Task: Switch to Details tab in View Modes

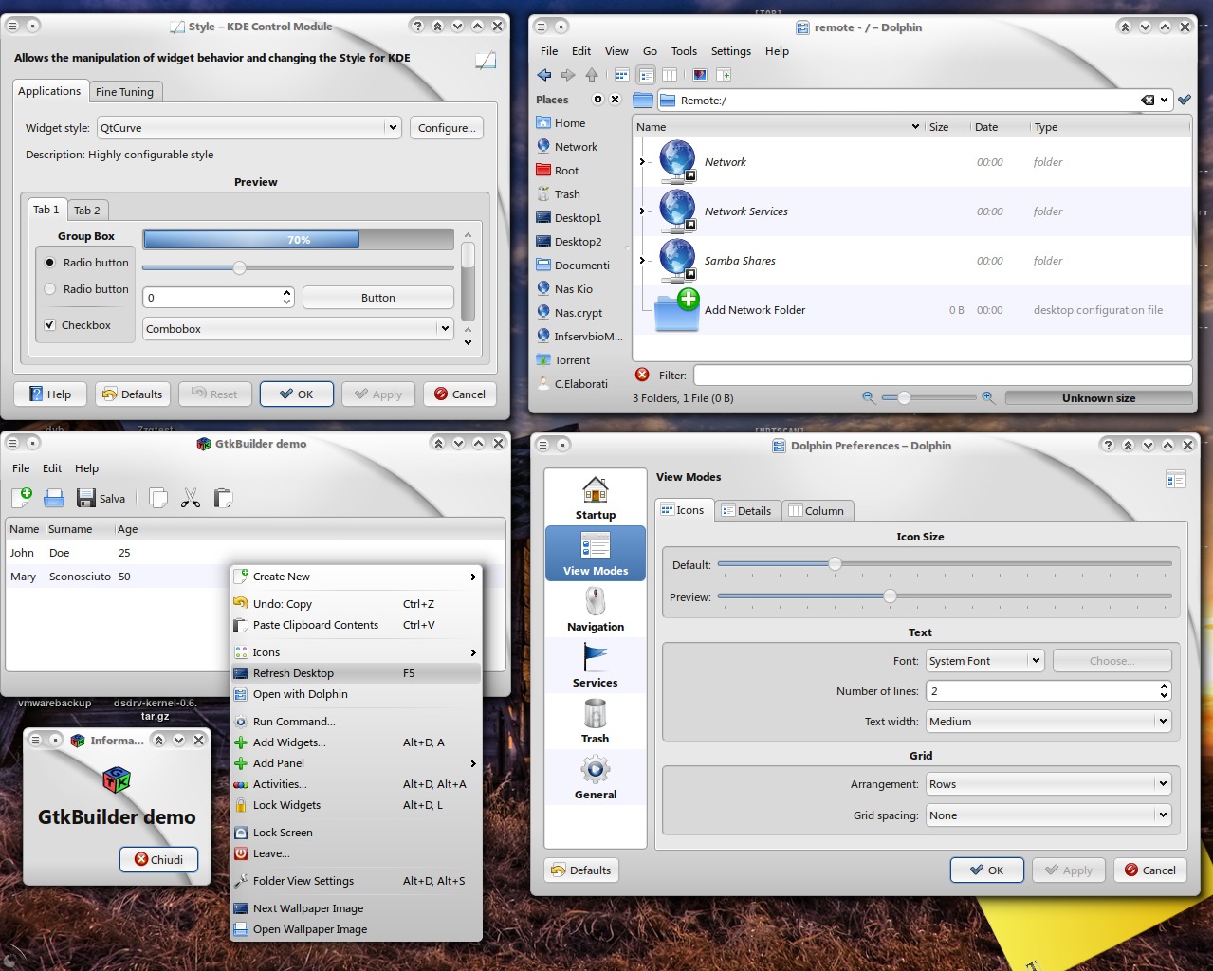Action: click(746, 511)
